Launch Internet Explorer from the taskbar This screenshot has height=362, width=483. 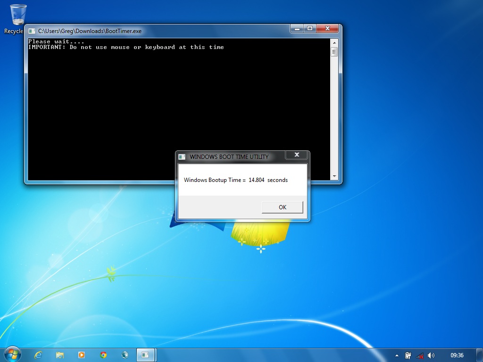[x=38, y=355]
